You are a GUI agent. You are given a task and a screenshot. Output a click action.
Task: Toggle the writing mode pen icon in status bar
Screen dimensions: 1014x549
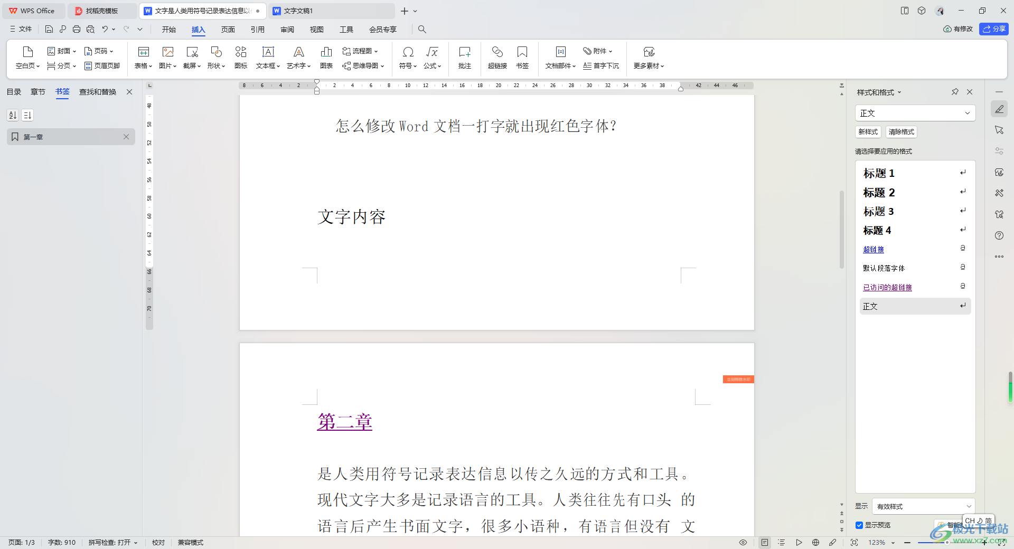coord(832,543)
